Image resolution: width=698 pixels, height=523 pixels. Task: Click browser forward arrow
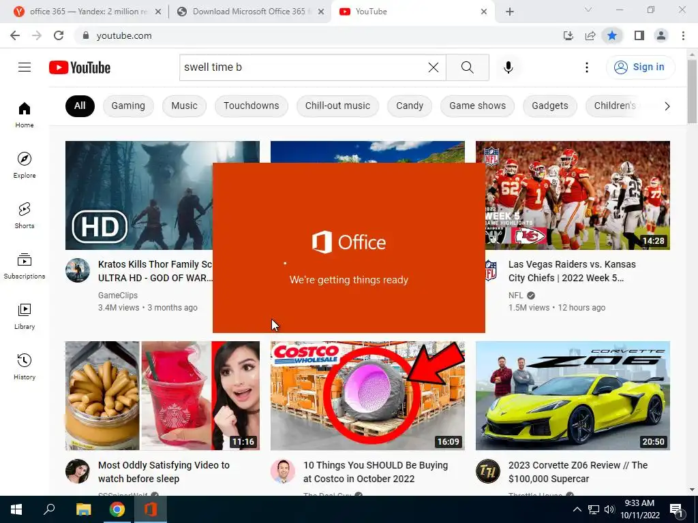coord(37,35)
